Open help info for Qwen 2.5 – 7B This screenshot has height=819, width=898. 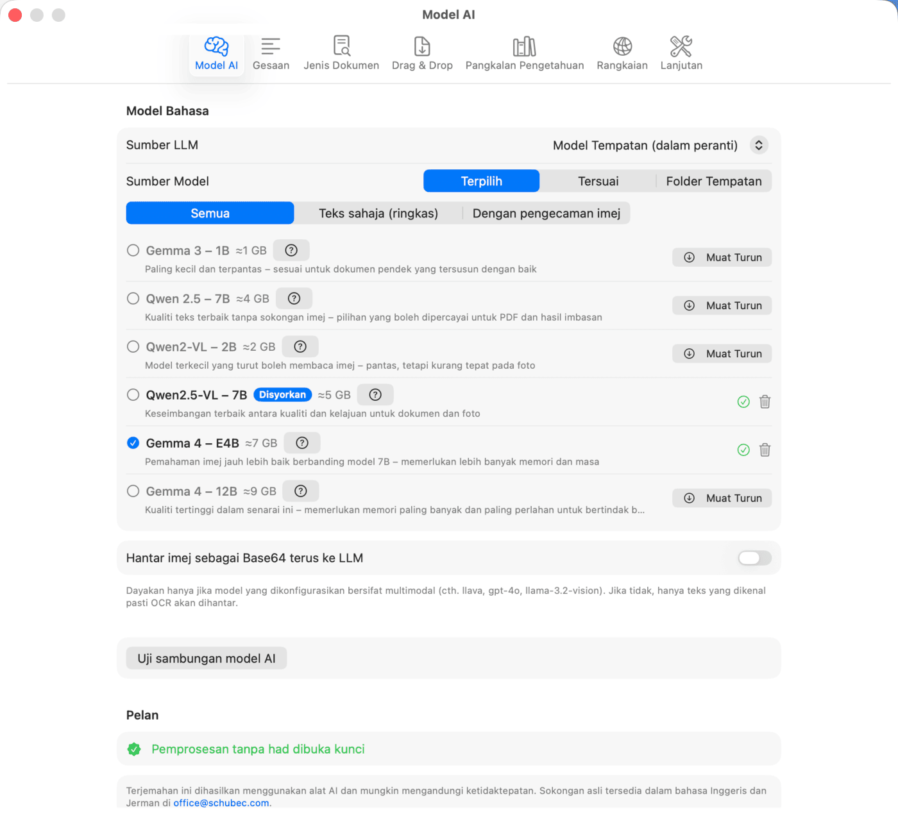pos(294,298)
